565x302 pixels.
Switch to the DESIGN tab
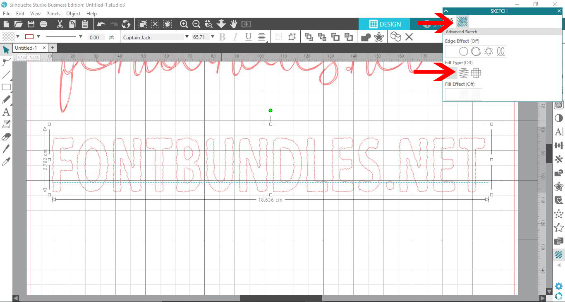tap(385, 24)
